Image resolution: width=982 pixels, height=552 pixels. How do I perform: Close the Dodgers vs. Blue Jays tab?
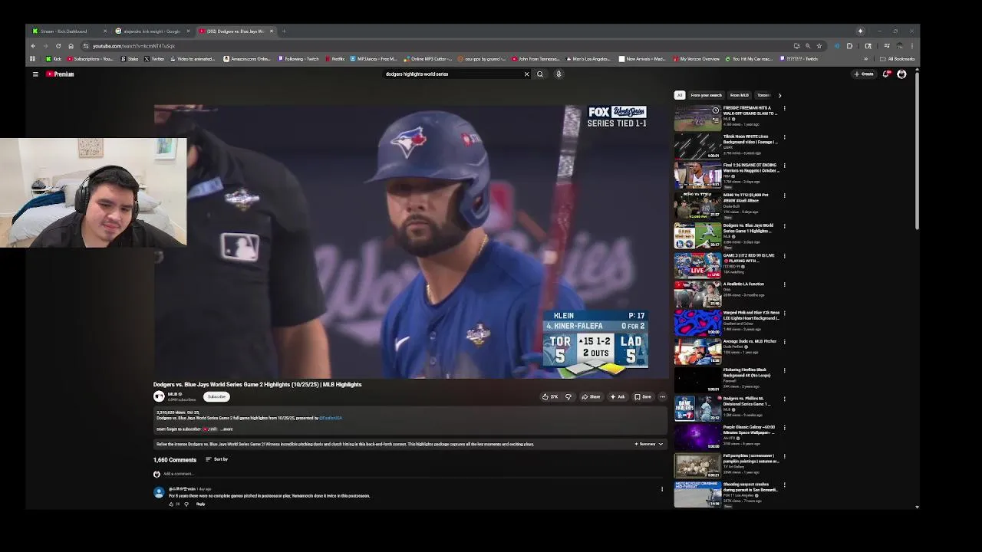[x=271, y=31]
